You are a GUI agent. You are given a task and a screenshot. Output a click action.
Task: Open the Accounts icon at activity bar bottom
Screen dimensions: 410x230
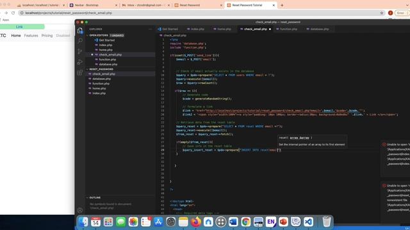80,210
